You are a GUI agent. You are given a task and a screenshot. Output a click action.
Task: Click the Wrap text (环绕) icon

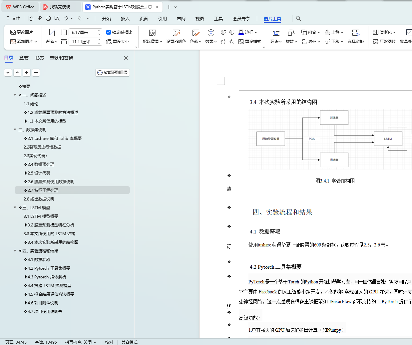click(x=276, y=33)
